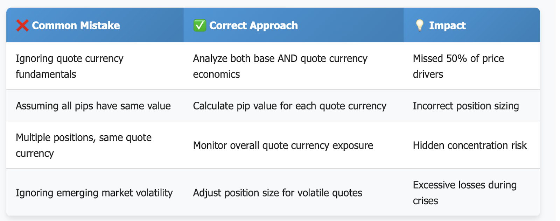Select the Correct Approach column header
Screen dimensions: 560x221
click(253, 26)
